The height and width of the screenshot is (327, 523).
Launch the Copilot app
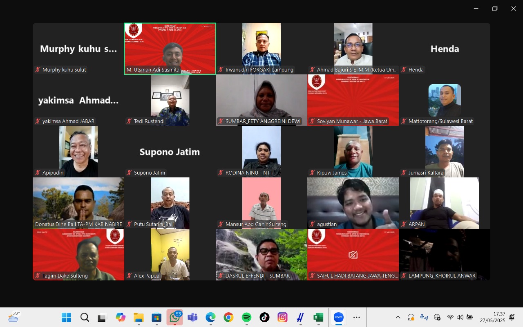coord(121,317)
